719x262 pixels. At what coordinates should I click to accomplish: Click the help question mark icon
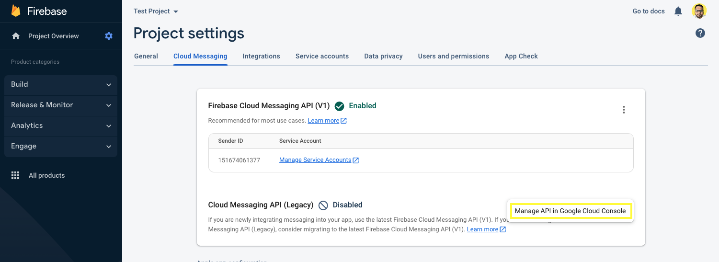click(x=700, y=33)
